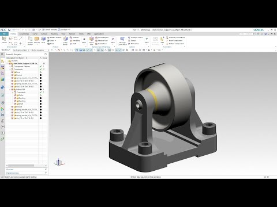
Task: Click the Swept surface command
Action: 132,41
